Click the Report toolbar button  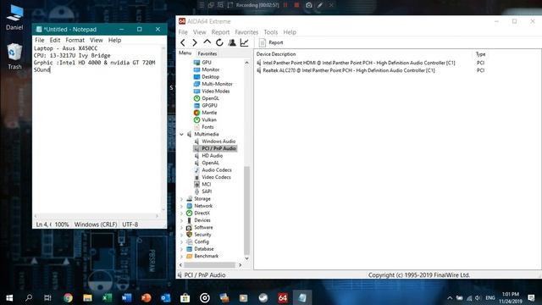(x=271, y=42)
